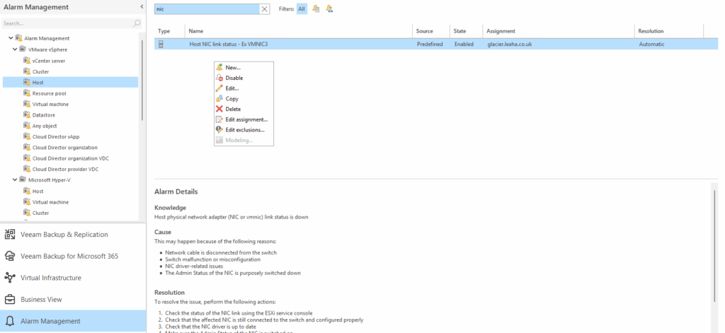This screenshot has height=333, width=725.
Task: Click the Predefined source cell
Action: (430, 45)
